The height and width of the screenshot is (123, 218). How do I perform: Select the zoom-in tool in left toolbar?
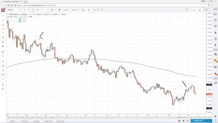click(3, 56)
